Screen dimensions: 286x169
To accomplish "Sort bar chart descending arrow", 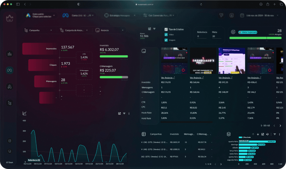I will coord(258,134).
